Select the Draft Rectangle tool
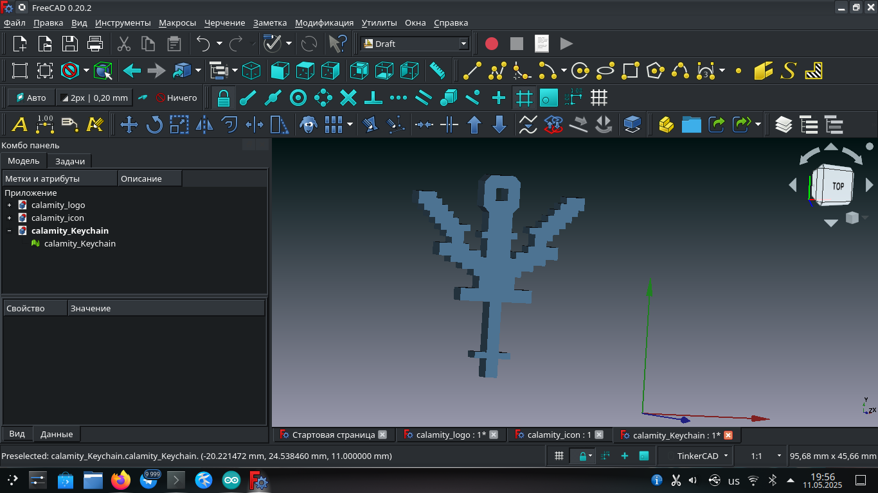Screen dimensions: 878x493 [631, 71]
